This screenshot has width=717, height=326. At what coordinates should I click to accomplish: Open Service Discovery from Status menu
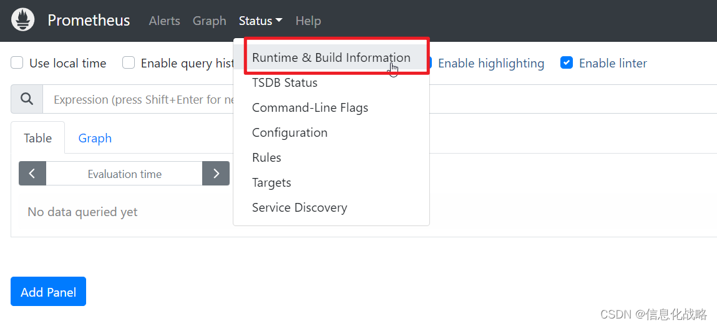[x=331, y=207]
